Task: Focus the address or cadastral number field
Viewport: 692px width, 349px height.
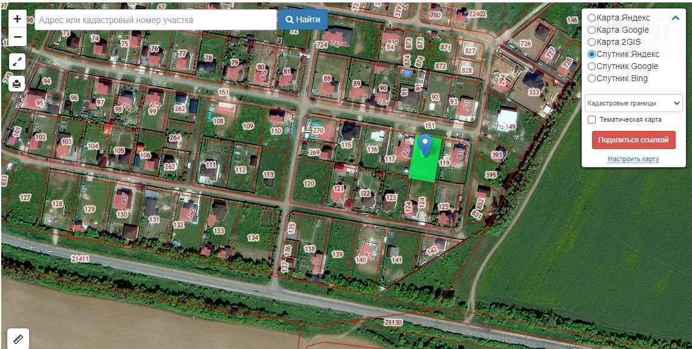Action: [x=155, y=20]
